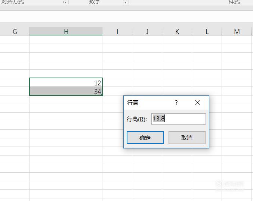This screenshot has width=253, height=201.
Task: Close the 行高 dialog
Action: 197,103
